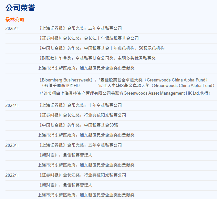Click the 2024年 year label

tap(12, 105)
